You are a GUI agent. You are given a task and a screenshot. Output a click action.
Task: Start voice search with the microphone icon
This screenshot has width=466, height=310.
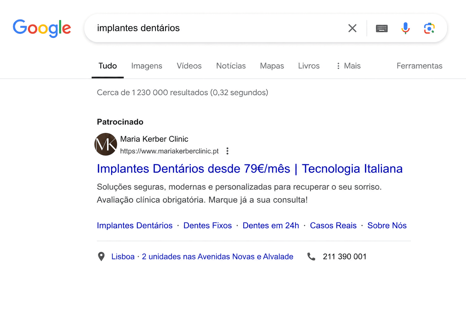405,28
